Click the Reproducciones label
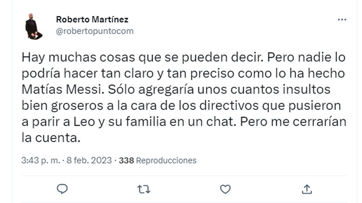This screenshot has width=362, height=203. (166, 161)
